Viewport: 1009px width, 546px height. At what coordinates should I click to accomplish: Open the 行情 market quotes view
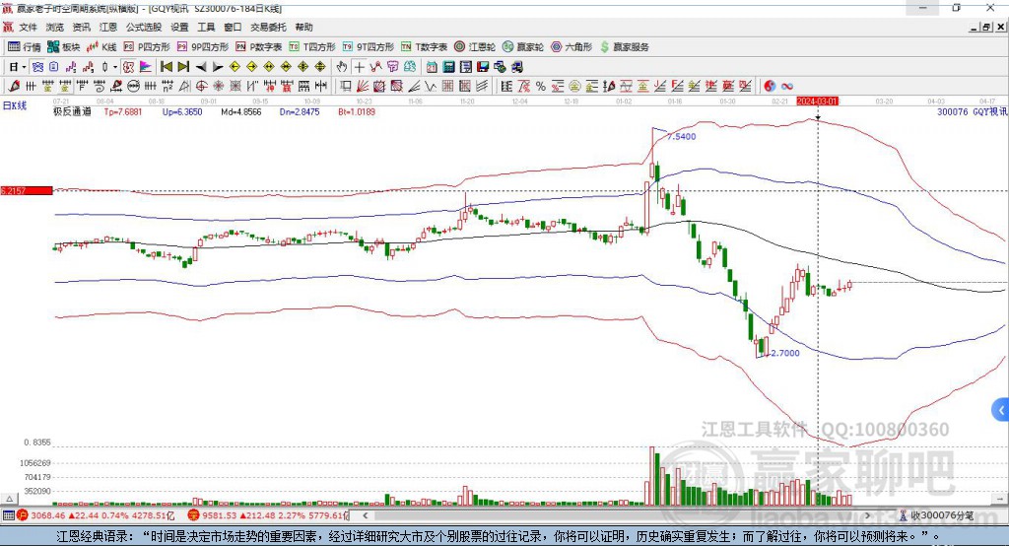click(24, 47)
